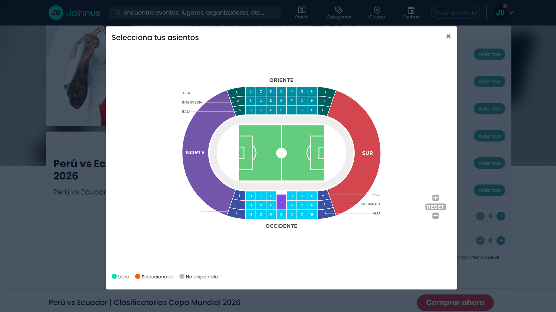Close the seat selection dialog
This screenshot has width=556, height=312.
click(448, 36)
